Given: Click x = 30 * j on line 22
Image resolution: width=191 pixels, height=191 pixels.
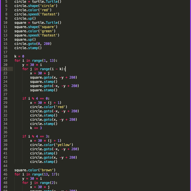Looking at the screenshot, I should pyautogui.click(x=40, y=73).
